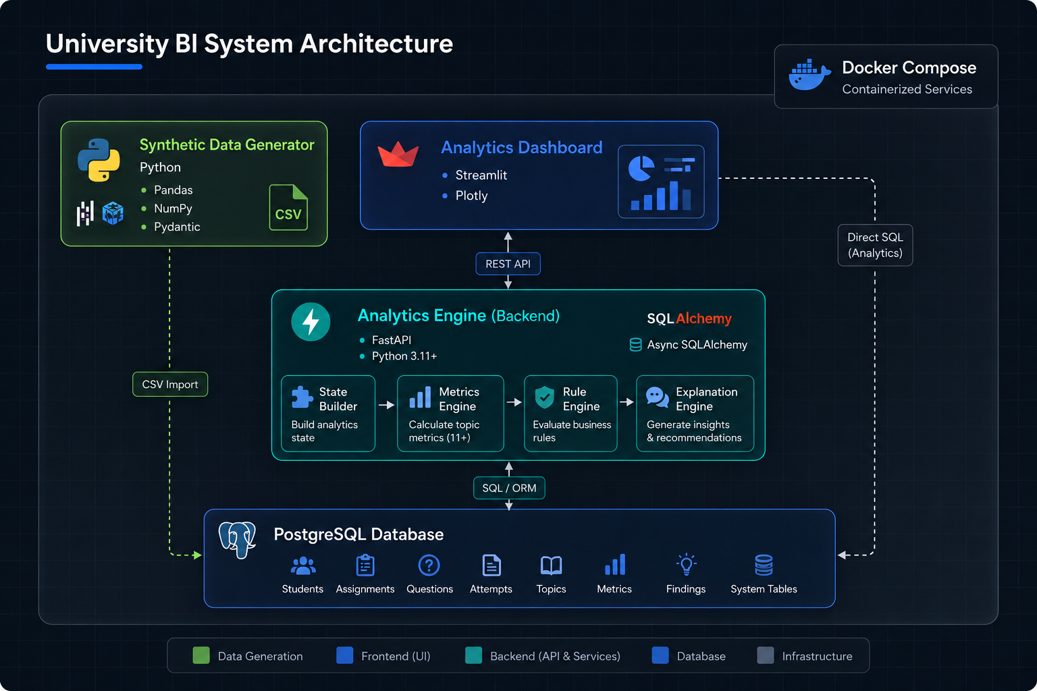Viewport: 1037px width, 691px height.
Task: Click the PostgreSQL elephant icon
Action: pos(238,540)
